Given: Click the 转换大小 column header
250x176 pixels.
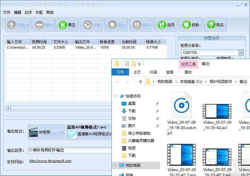Looking at the screenshot, I should 156,42.
